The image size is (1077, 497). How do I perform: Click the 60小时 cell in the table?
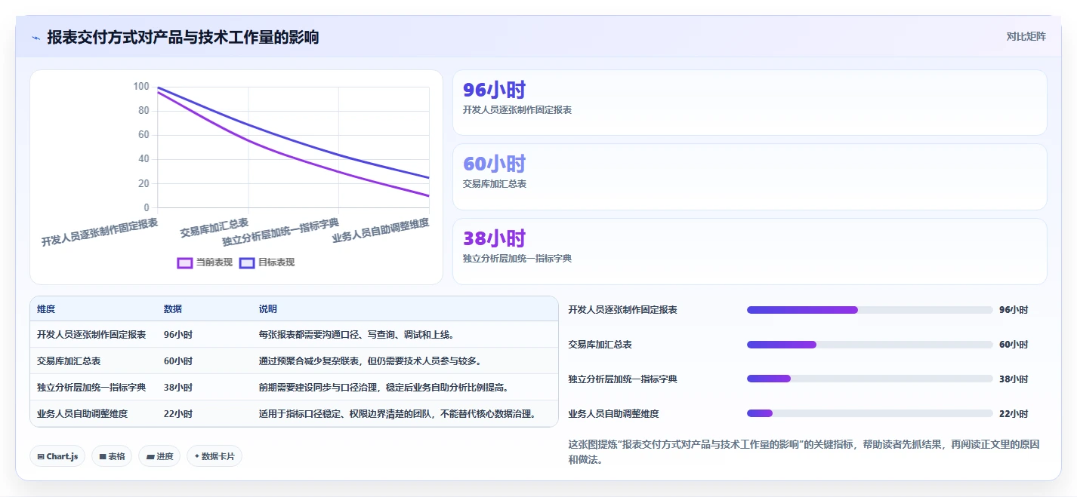click(x=178, y=361)
